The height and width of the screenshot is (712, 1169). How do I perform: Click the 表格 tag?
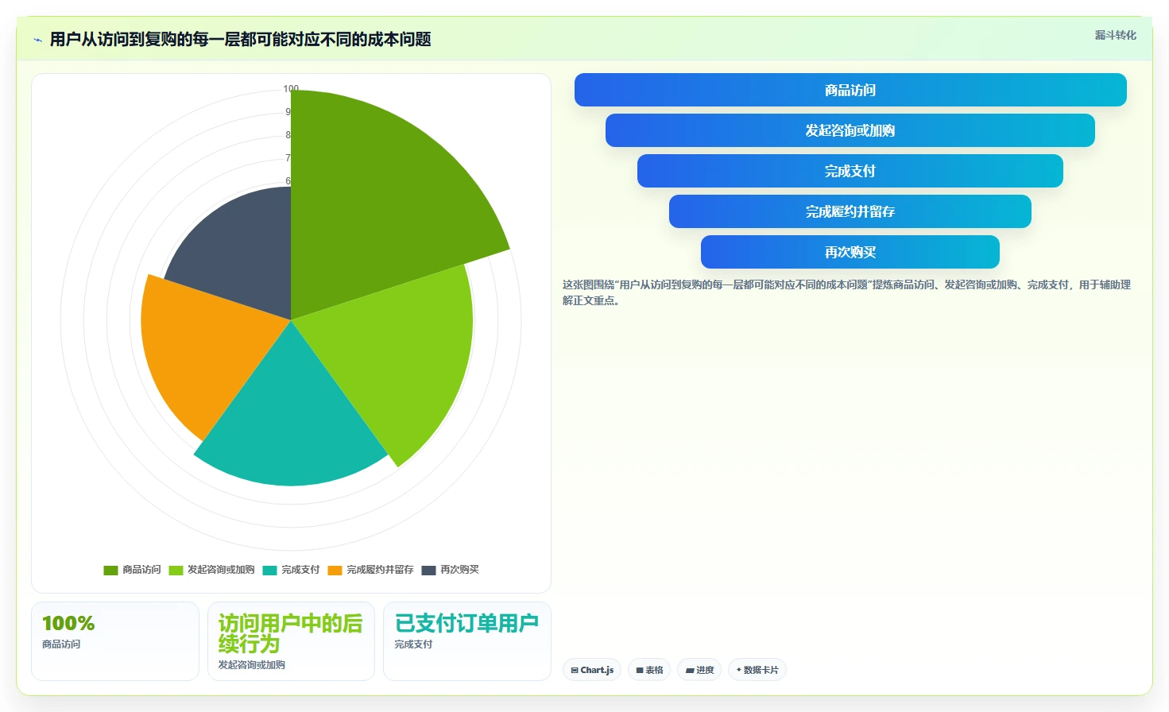click(649, 670)
